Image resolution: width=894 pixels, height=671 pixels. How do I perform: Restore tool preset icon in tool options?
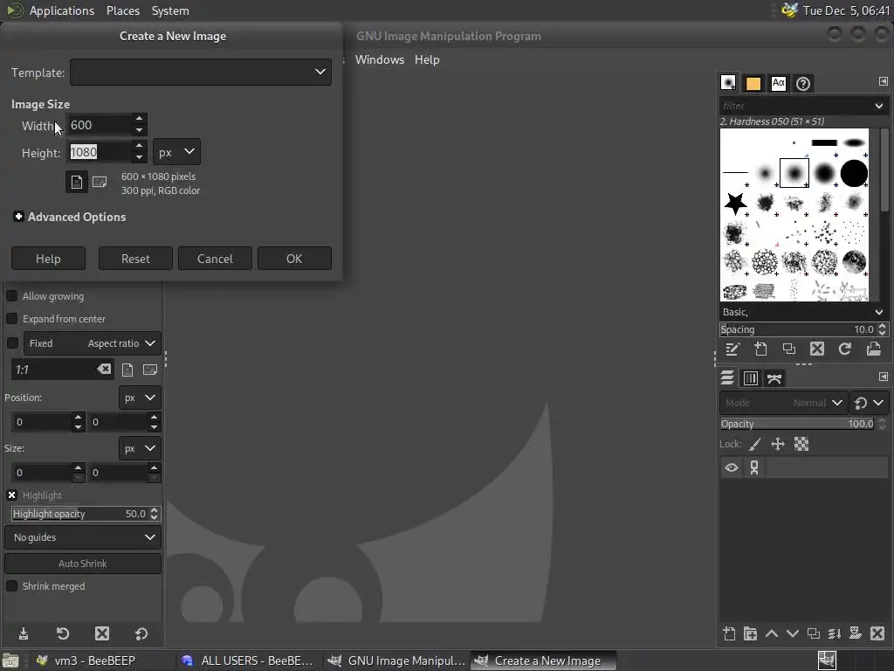tap(63, 633)
